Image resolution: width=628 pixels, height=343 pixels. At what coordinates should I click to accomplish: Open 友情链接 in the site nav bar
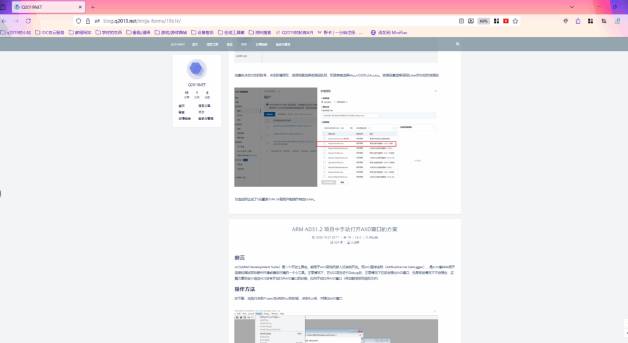[261, 44]
